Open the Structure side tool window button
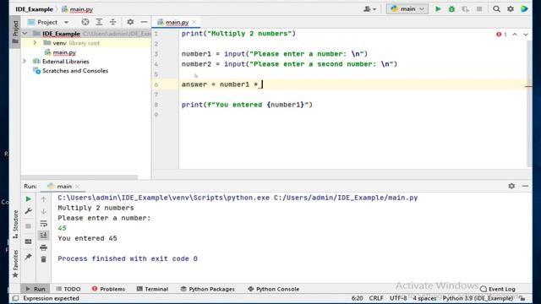The width and height of the screenshot is (541, 304). coord(15,225)
